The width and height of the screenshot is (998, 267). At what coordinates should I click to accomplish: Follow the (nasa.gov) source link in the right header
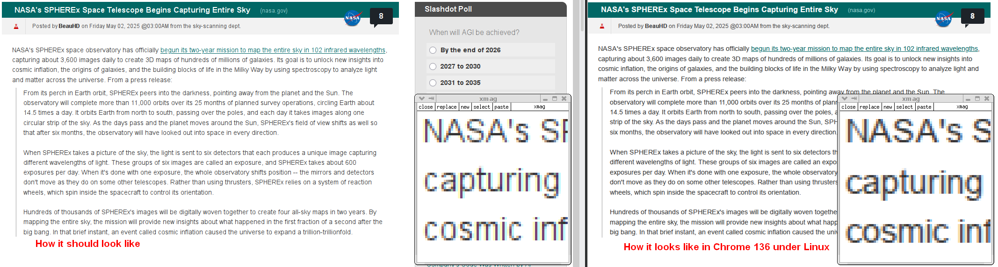coord(861,10)
